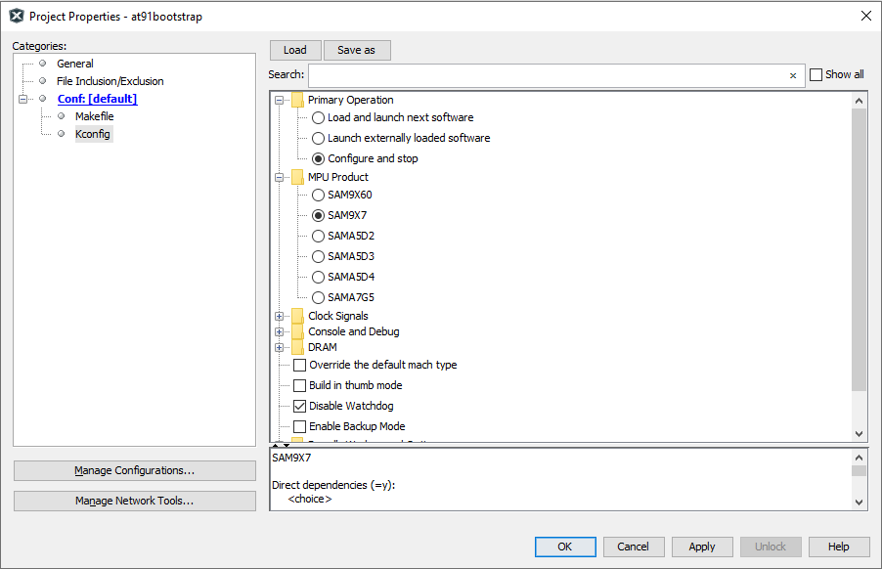Tick the Show all checkbox
The height and width of the screenshot is (569, 882).
[816, 74]
